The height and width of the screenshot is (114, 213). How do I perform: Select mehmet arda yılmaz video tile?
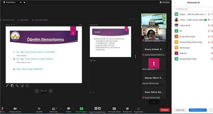click(154, 21)
